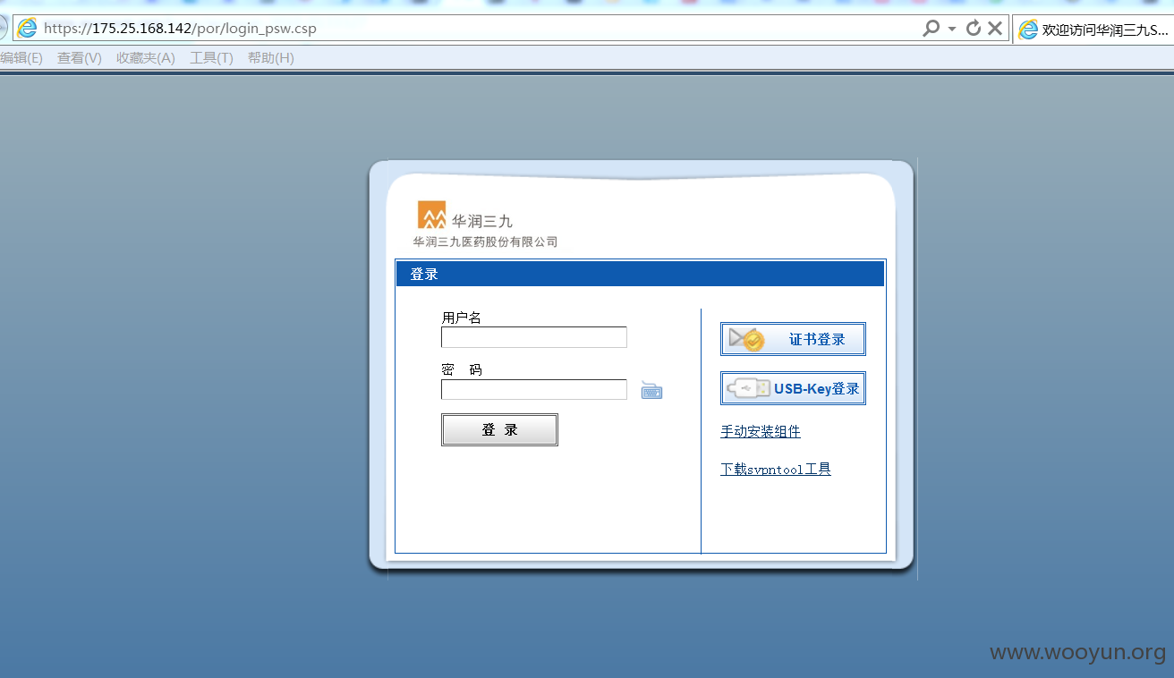Click the 华润三九 orange logo
This screenshot has height=678, width=1174.
pos(431,215)
